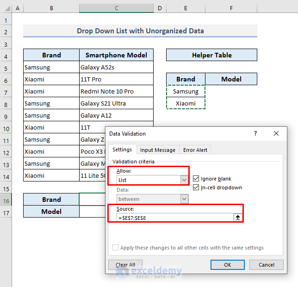
Task: Toggle the Ignore blank checkbox
Action: (x=196, y=179)
